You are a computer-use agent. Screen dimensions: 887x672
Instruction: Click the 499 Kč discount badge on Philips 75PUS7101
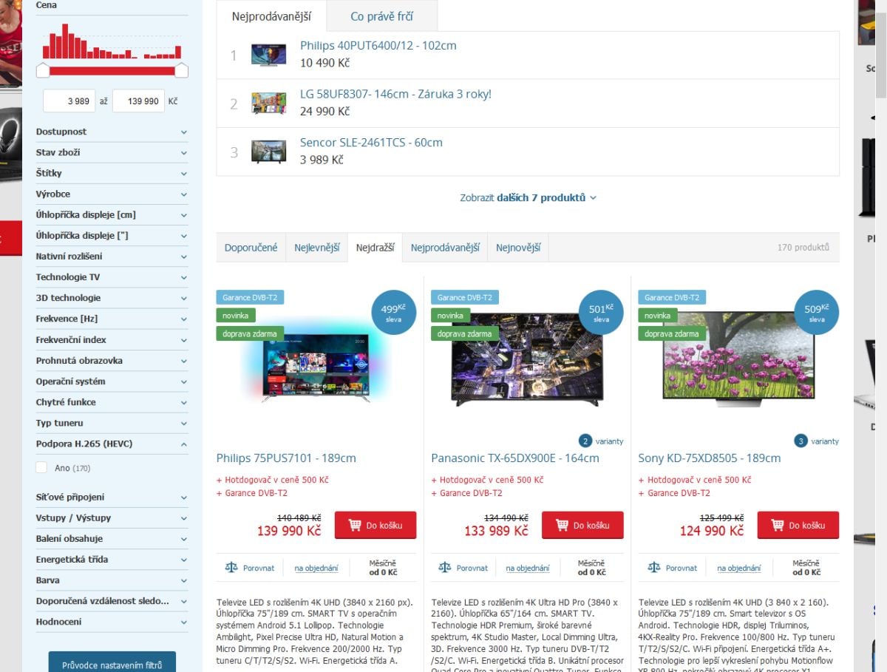click(393, 313)
